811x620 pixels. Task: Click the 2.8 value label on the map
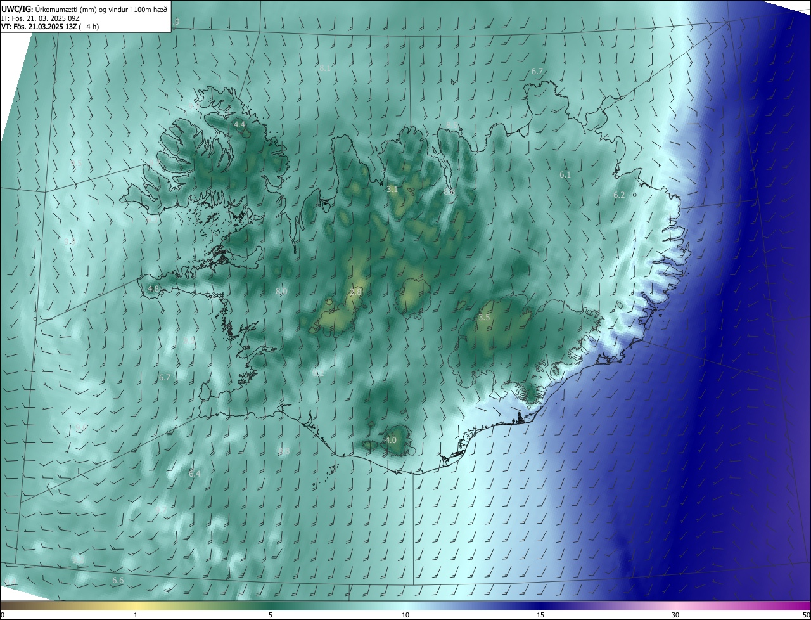(356, 292)
